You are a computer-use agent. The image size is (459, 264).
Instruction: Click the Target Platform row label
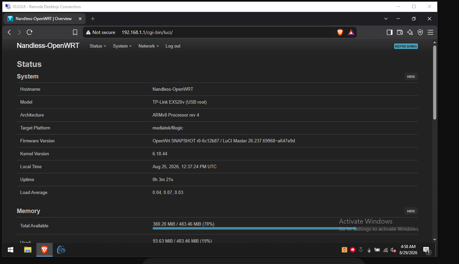35,128
